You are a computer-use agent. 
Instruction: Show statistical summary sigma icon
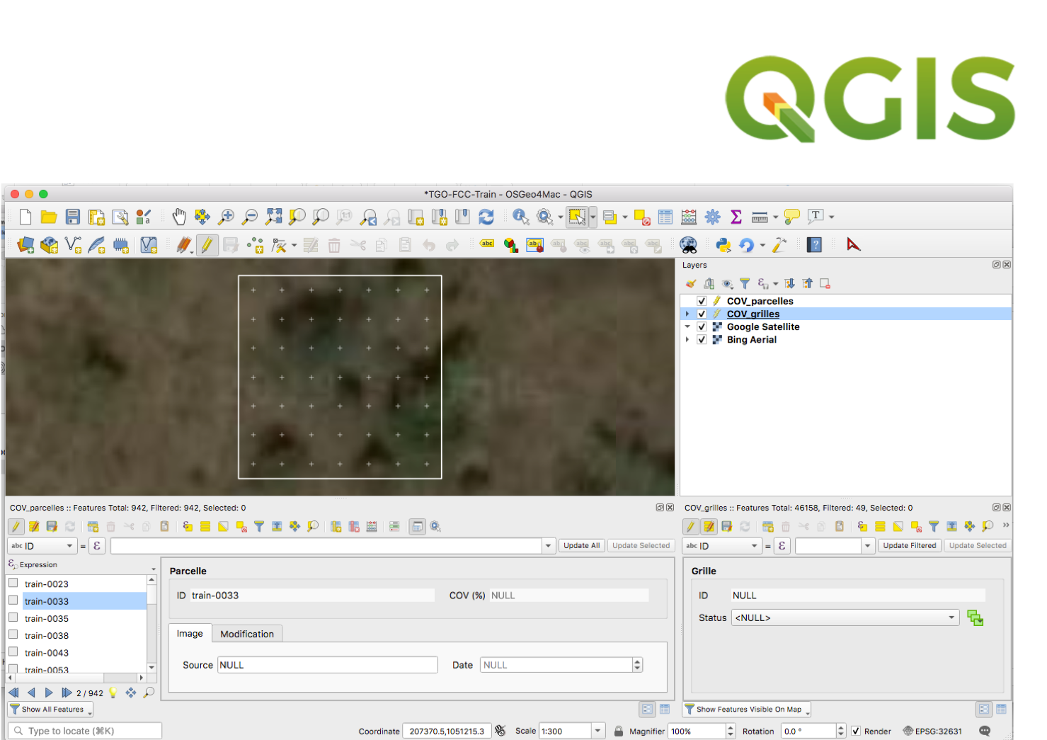point(736,217)
